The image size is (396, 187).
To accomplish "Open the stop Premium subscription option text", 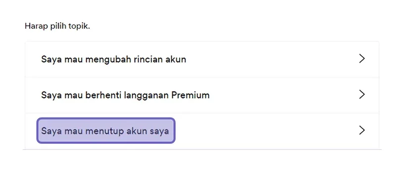I will (x=125, y=95).
